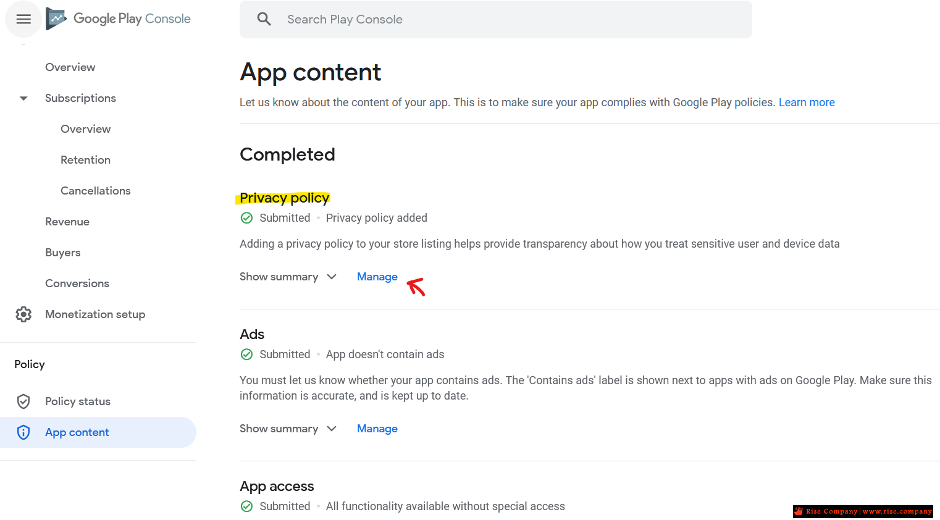Open the Learn more link
Viewport: 940px width, 520px height.
click(807, 103)
